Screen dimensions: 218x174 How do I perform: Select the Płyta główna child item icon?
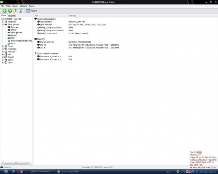point(9,33)
